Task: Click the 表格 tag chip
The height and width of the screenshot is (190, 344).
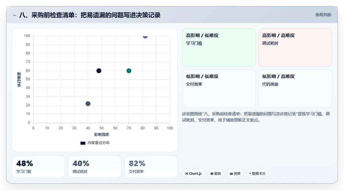Action: click(216, 173)
